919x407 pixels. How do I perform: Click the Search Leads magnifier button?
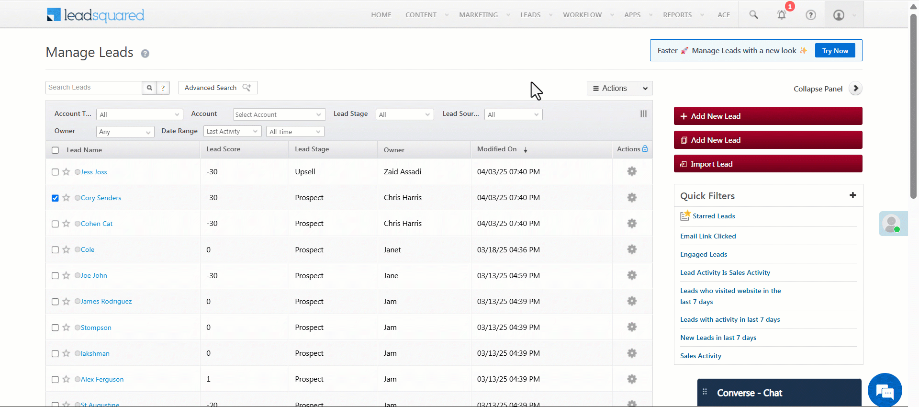point(149,88)
